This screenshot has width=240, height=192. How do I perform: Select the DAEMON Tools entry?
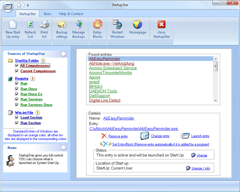(103, 91)
